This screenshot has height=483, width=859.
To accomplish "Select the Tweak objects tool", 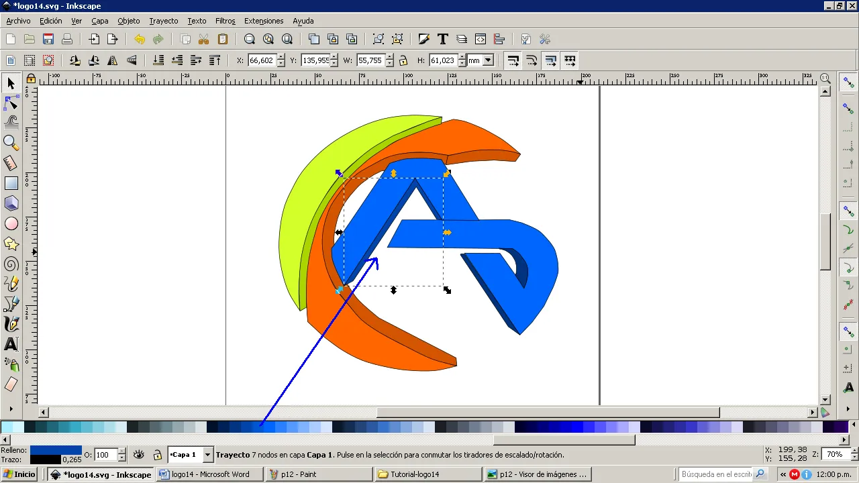I will (x=11, y=122).
